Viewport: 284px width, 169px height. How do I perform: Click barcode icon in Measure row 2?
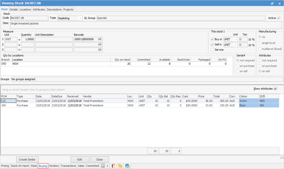pyautogui.click(x=100, y=44)
